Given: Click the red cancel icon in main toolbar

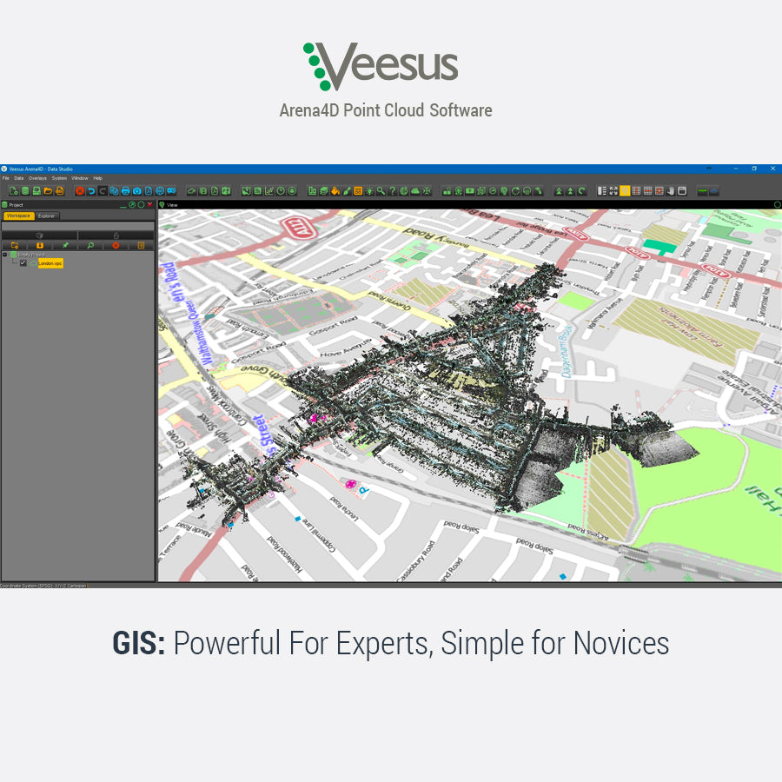Looking at the screenshot, I should [x=80, y=191].
